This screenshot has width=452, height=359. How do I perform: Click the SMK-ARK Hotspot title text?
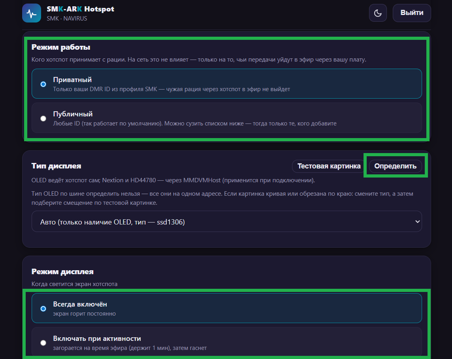coord(81,9)
